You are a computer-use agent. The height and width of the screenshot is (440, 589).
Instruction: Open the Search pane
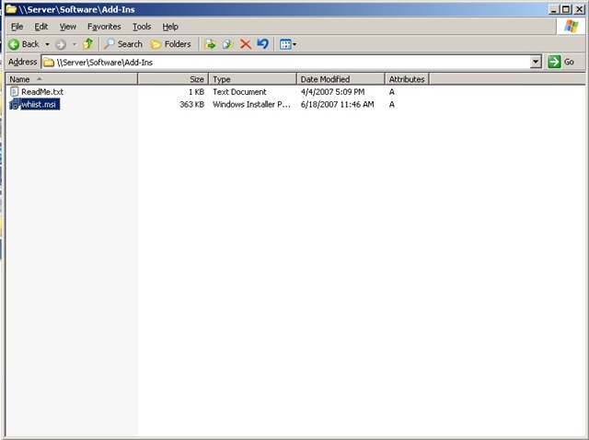point(123,44)
